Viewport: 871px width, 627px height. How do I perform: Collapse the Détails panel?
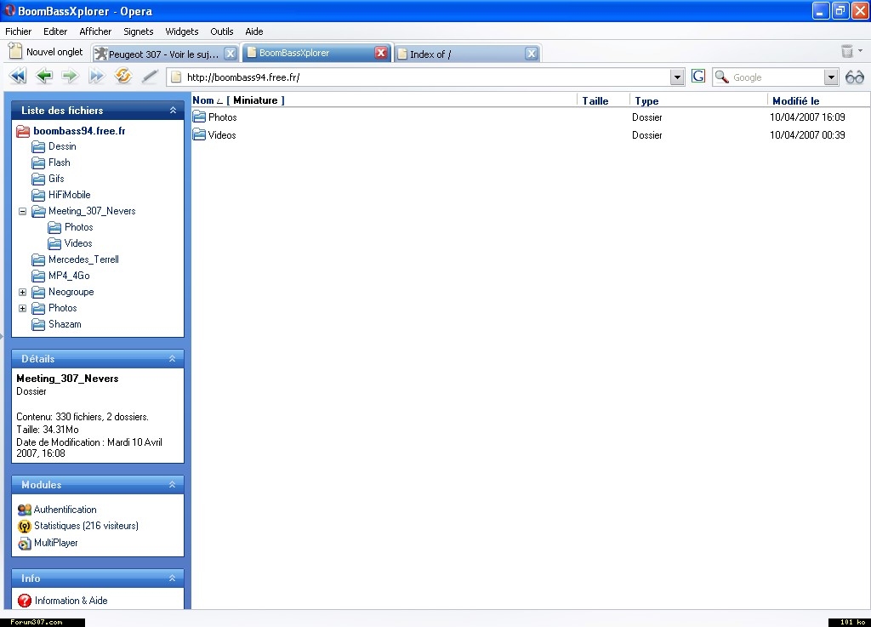pyautogui.click(x=172, y=359)
